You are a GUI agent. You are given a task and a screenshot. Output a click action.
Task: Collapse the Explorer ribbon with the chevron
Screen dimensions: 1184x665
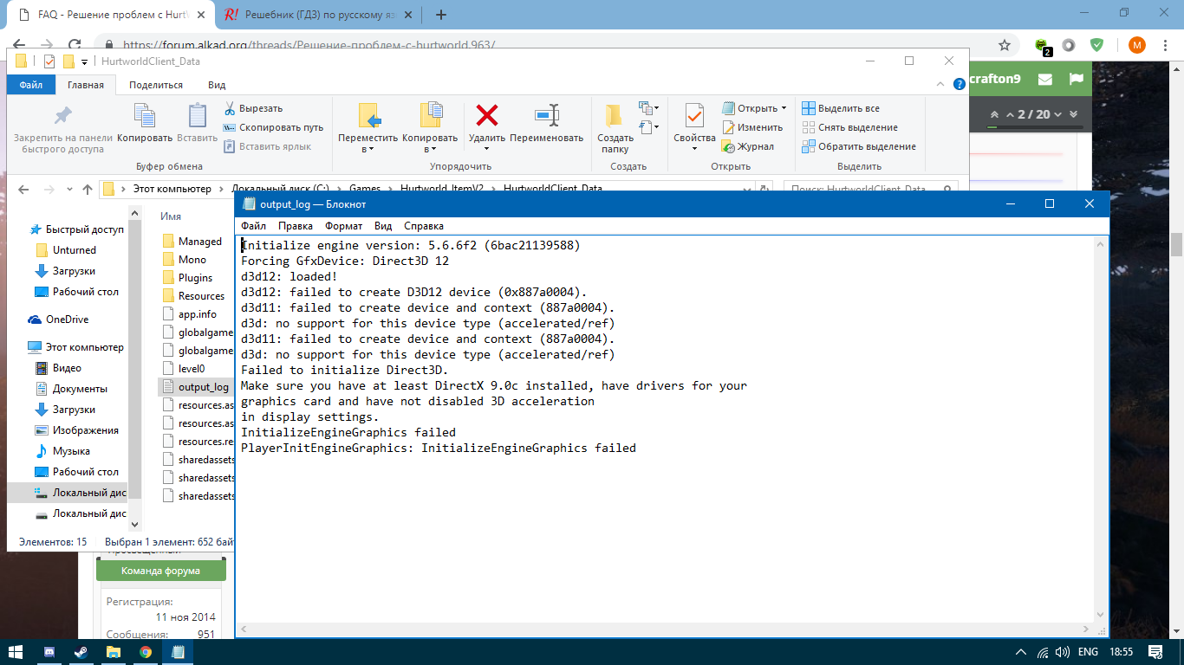click(941, 85)
